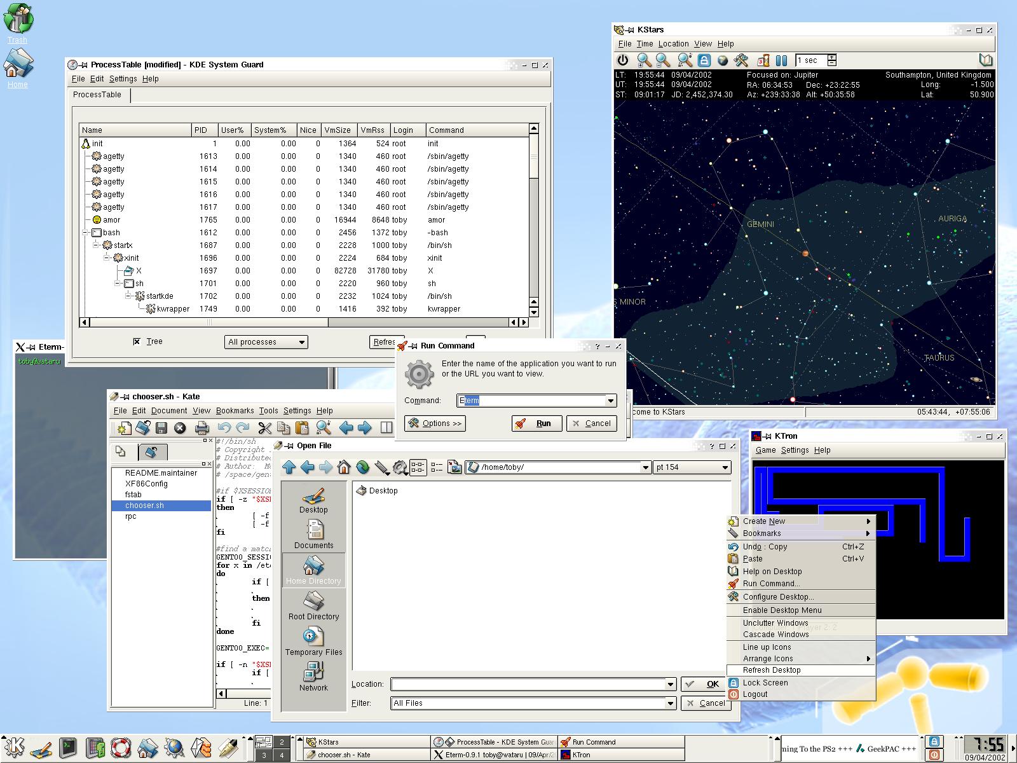This screenshot has width=1017, height=763.
Task: Switch to virtual desktop 2 in pager
Action: pos(282,742)
